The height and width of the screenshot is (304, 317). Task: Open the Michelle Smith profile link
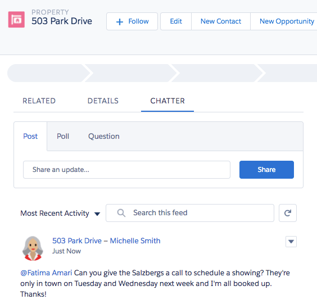point(135,241)
